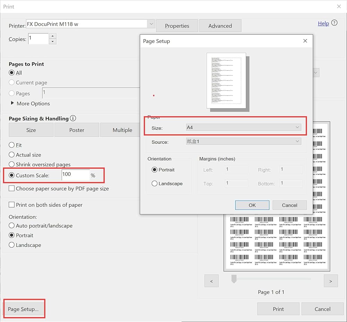Click OK in the Page Setup dialog

(x=252, y=205)
